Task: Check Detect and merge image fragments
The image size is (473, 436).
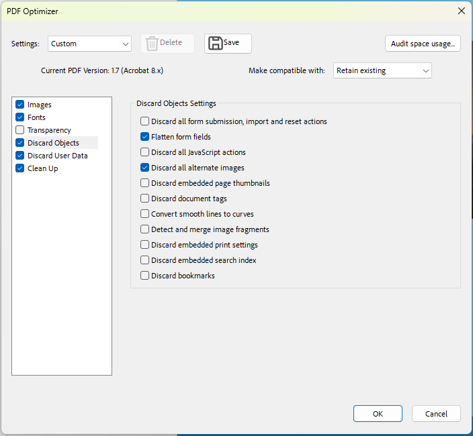Action: pos(145,229)
